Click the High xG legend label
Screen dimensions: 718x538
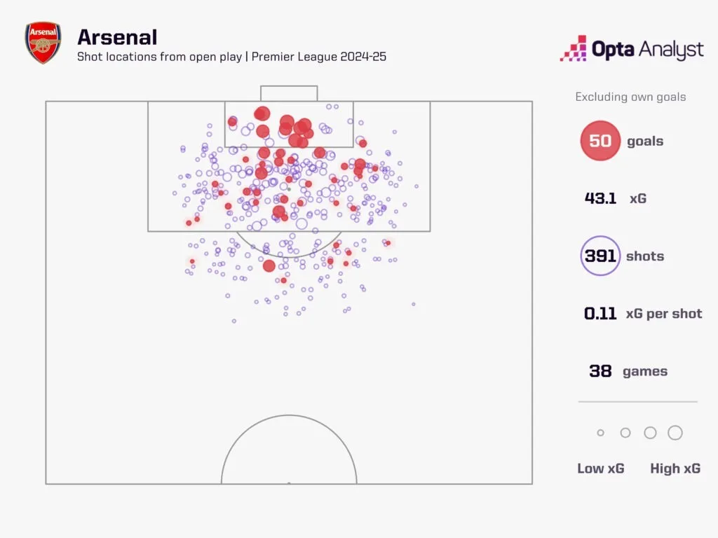(x=675, y=469)
